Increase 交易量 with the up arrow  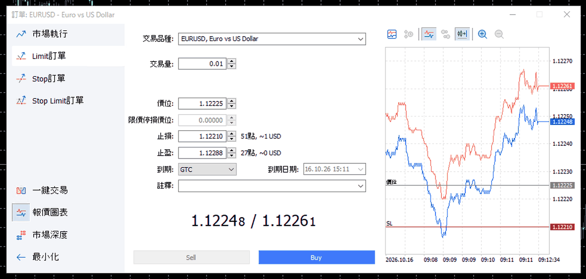point(232,61)
